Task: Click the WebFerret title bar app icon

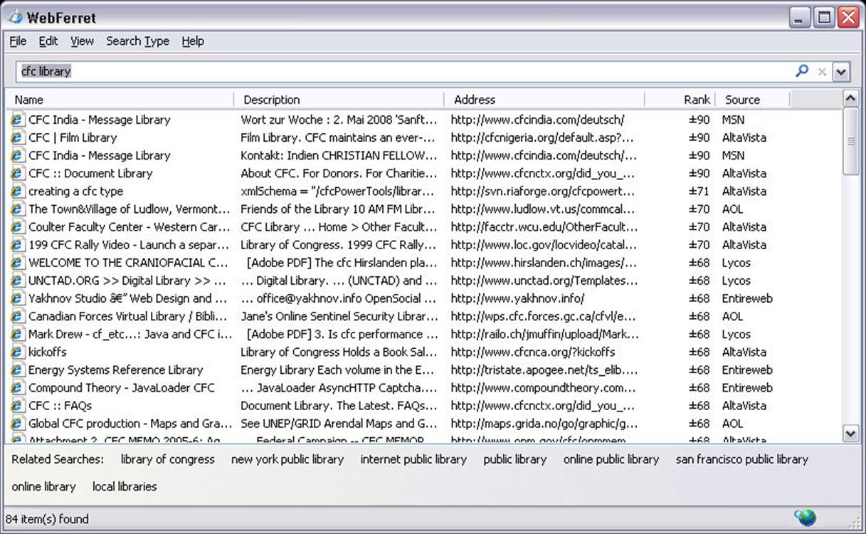Action: click(x=16, y=17)
